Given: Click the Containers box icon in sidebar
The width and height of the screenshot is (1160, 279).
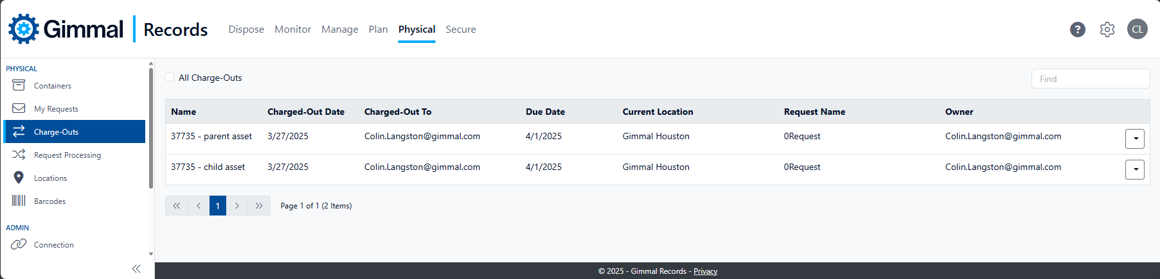Looking at the screenshot, I should point(19,85).
